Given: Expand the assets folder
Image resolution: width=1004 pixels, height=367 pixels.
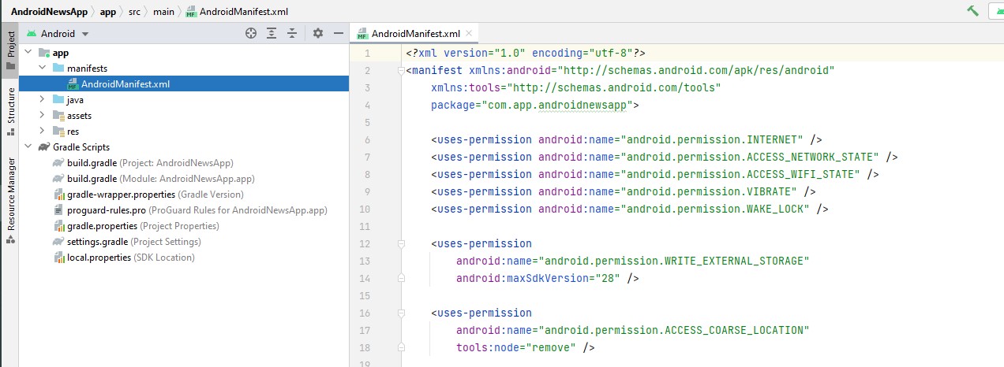Looking at the screenshot, I should click(x=43, y=116).
